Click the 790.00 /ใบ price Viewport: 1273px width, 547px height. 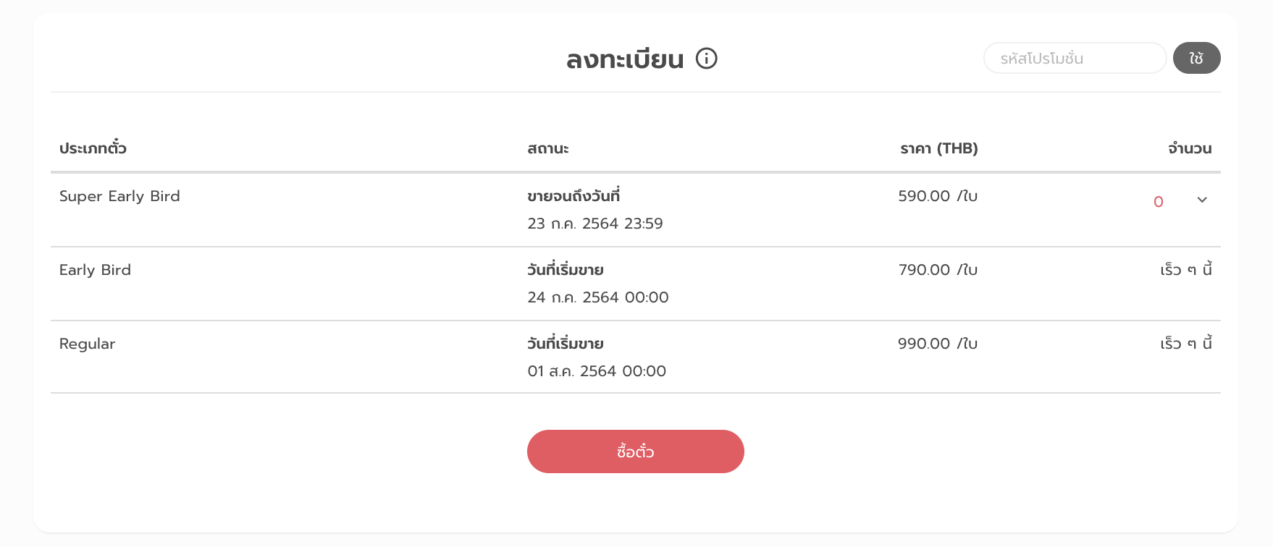938,270
